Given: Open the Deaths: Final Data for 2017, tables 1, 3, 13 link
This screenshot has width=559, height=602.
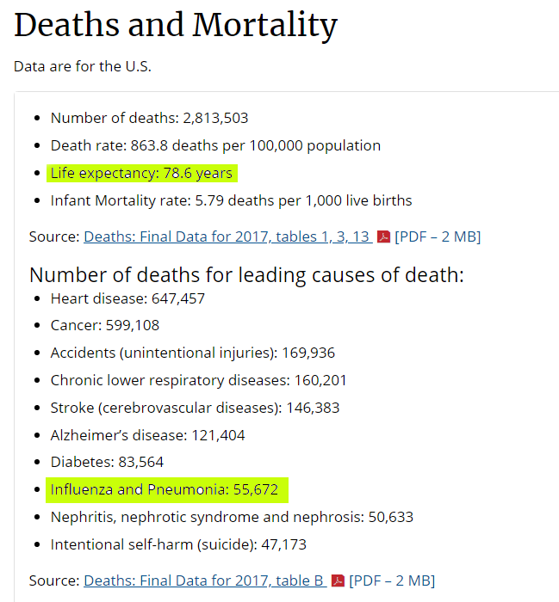Looking at the screenshot, I should (x=227, y=236).
